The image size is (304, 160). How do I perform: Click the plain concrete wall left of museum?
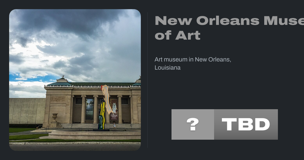tap(27, 111)
